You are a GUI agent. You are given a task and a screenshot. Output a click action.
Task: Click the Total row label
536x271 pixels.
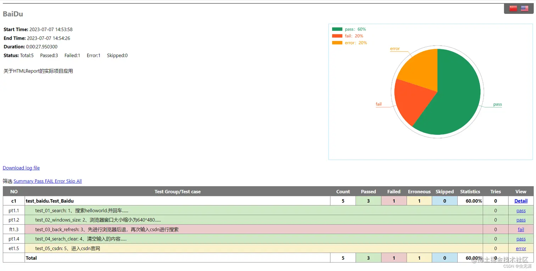(31, 258)
